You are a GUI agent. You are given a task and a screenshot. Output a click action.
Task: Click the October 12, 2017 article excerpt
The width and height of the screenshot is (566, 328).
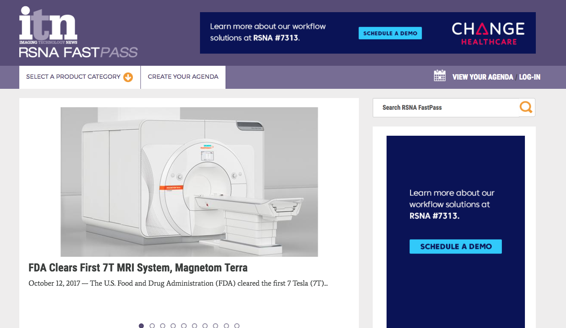[x=178, y=284]
